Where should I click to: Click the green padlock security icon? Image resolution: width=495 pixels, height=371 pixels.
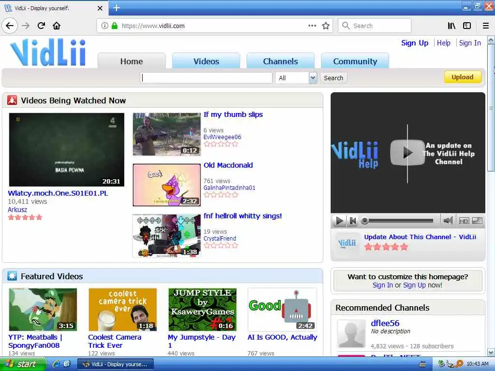114,26
